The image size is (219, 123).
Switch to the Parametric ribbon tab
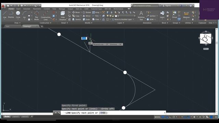click(x=37, y=9)
